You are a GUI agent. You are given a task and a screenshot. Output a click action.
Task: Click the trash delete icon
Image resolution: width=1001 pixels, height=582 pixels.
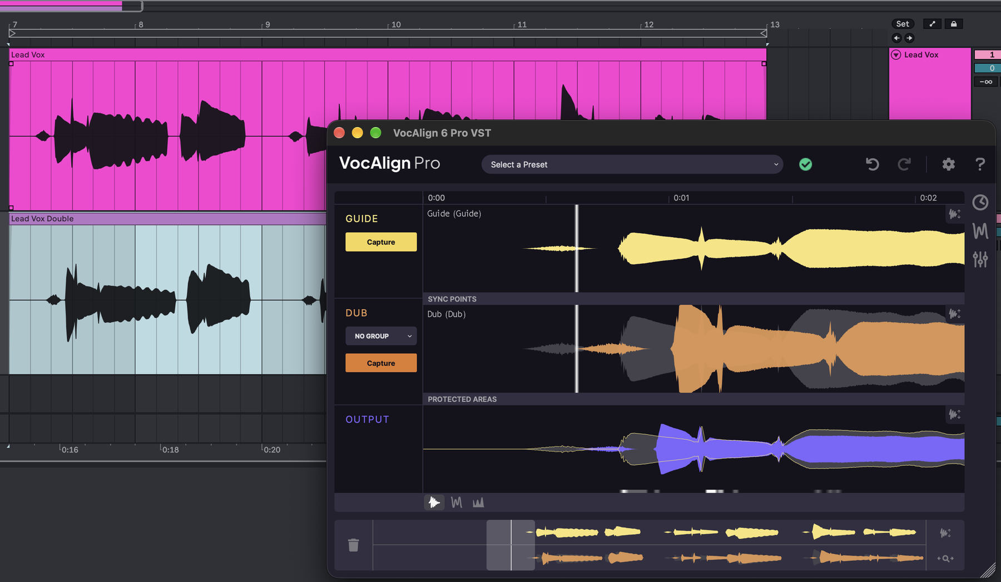(x=353, y=545)
